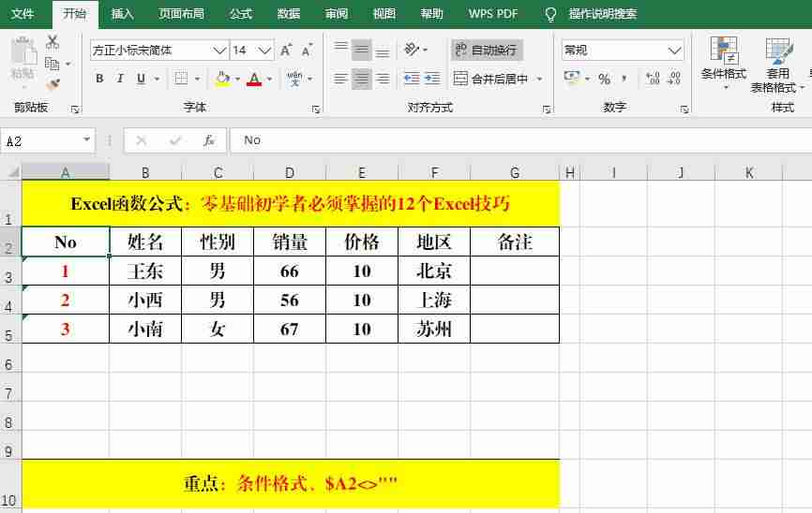Screen dimensions: 812x513
Task: Open 套用表格格式 table format
Action: 778,65
